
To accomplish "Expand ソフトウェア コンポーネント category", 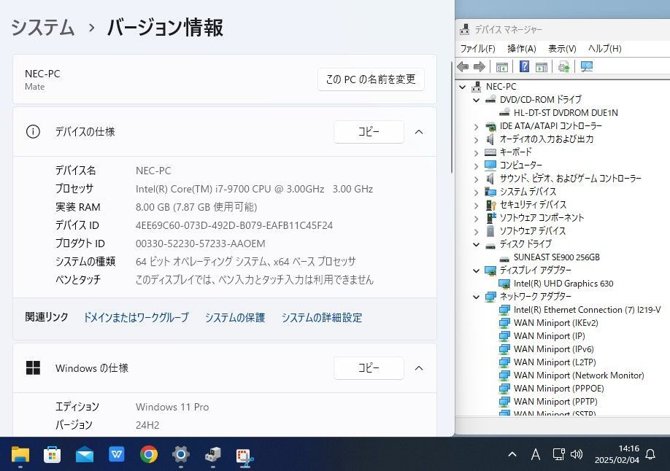I will (477, 218).
